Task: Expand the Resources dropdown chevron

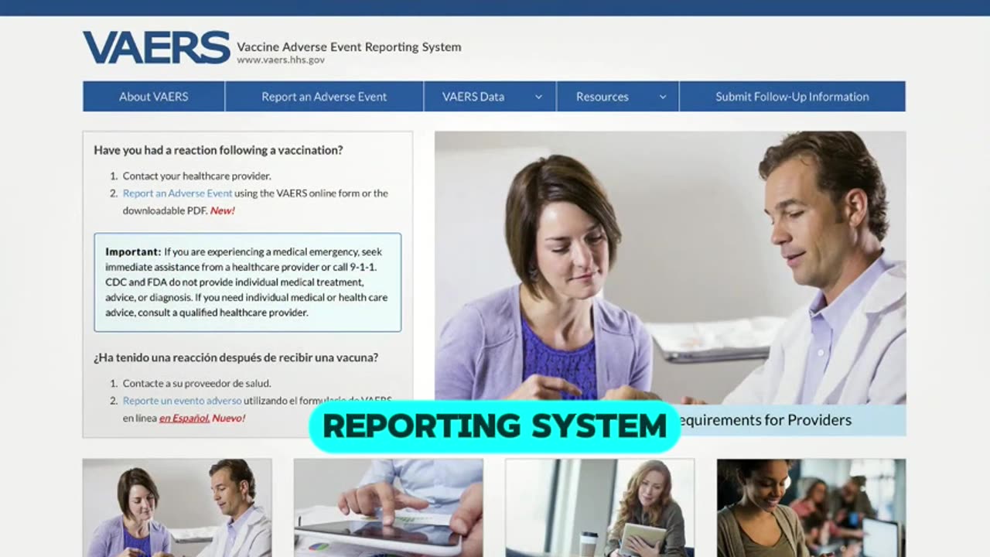Action: 663,97
